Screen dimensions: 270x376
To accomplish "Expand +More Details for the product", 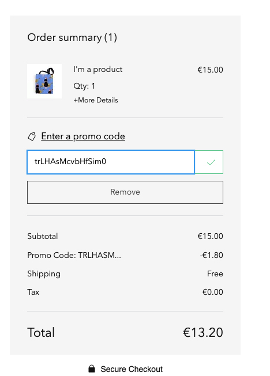I will tap(96, 100).
